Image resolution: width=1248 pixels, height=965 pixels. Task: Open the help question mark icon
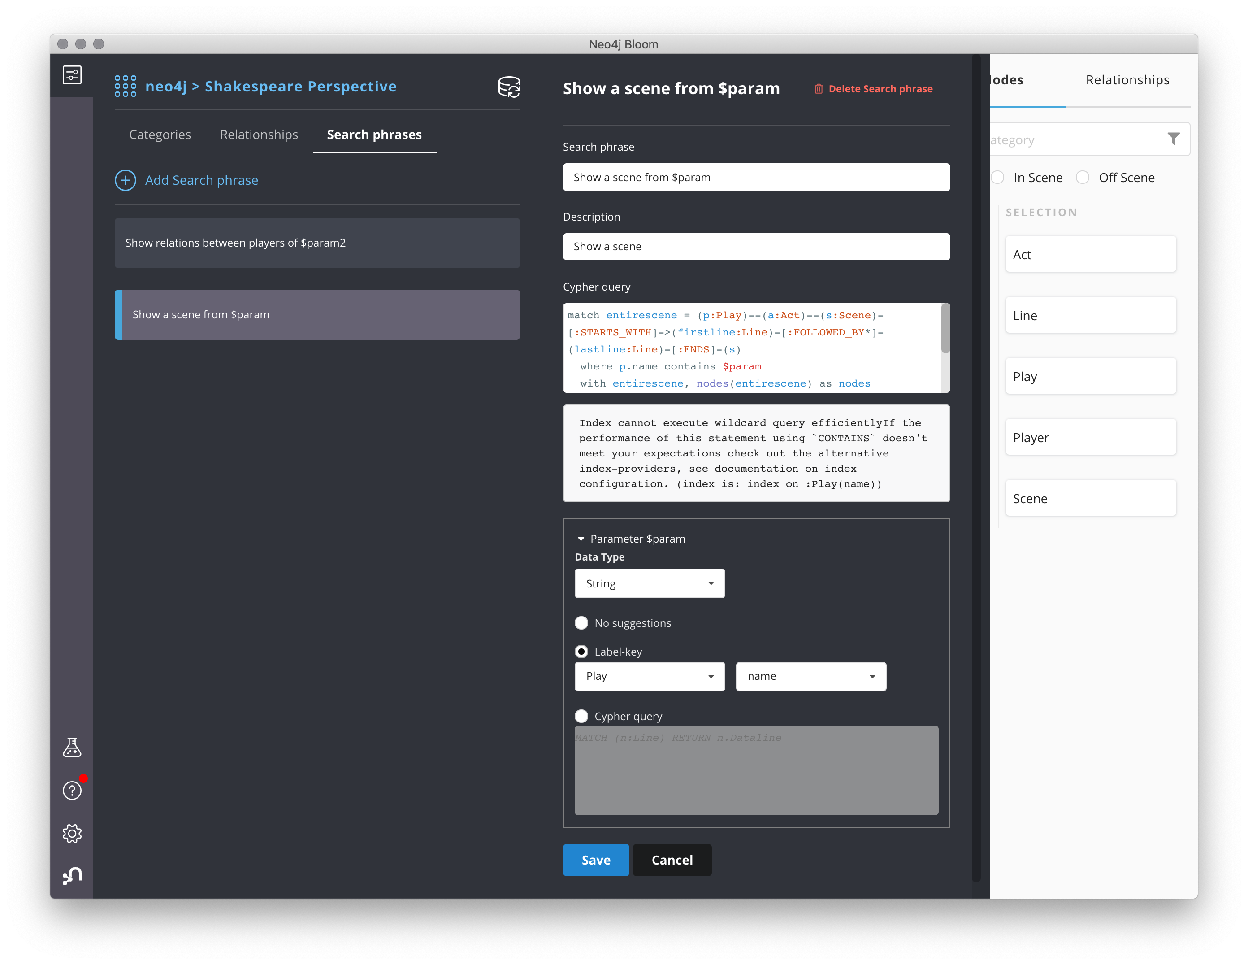[72, 791]
